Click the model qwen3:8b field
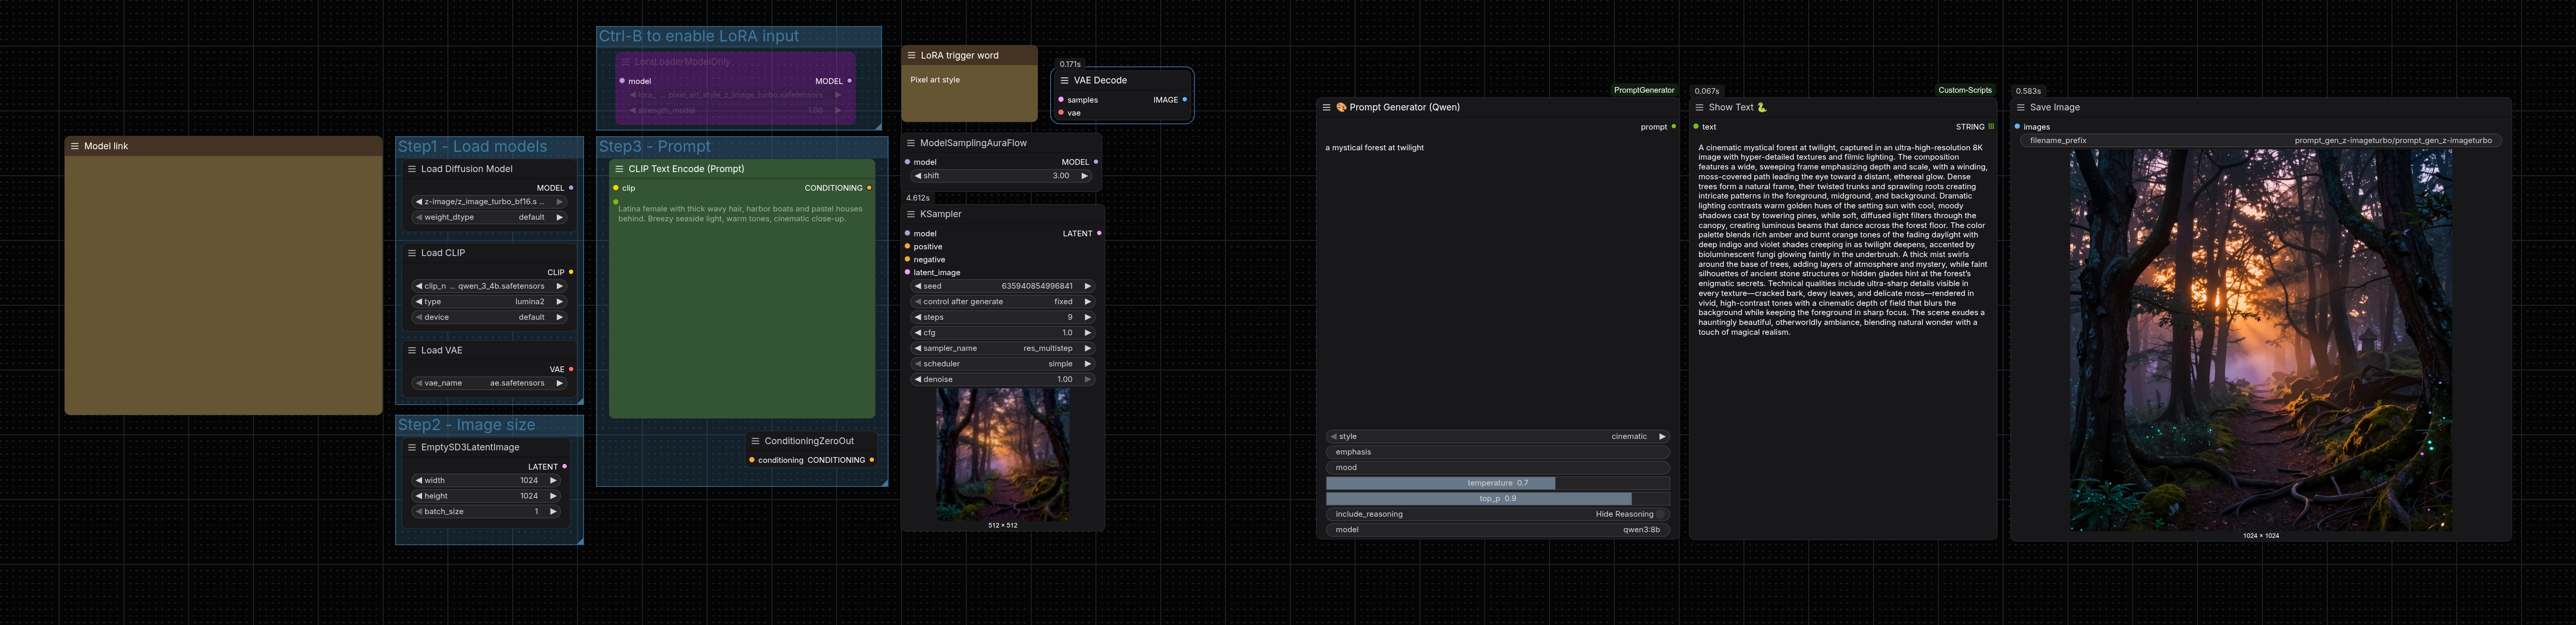2576x625 pixels. click(x=1497, y=530)
